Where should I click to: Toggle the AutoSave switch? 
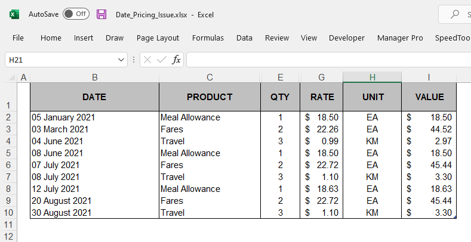(76, 14)
